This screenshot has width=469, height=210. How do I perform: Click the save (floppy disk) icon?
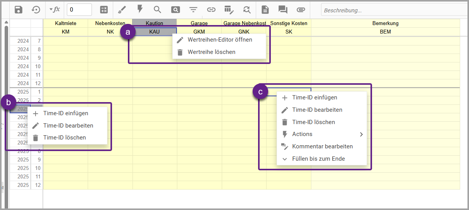(x=19, y=10)
